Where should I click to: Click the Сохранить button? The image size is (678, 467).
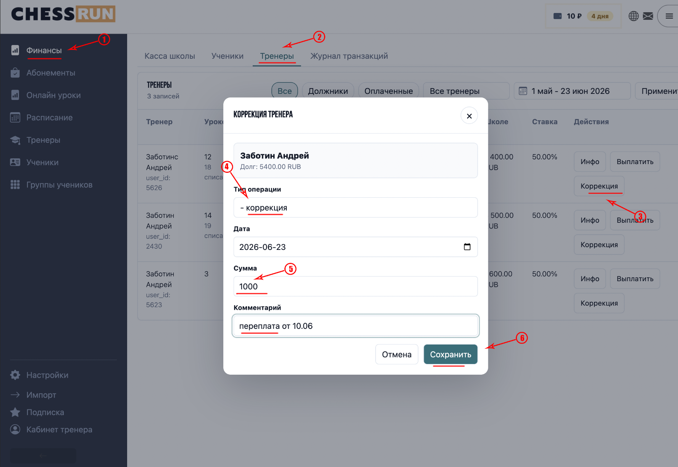[450, 354]
